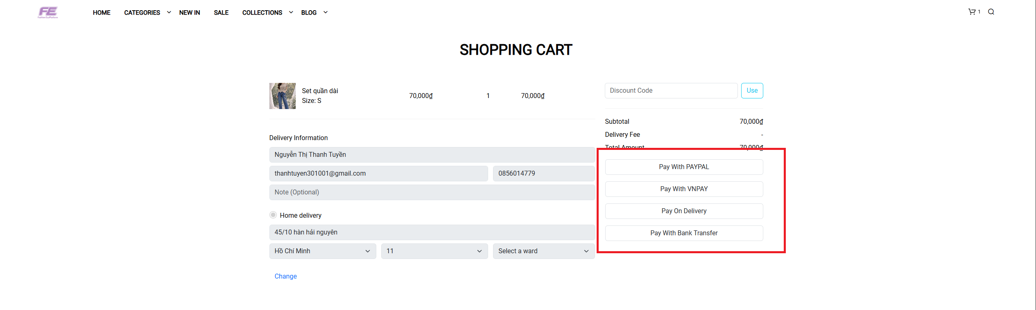Click the Change delivery info link

(285, 277)
